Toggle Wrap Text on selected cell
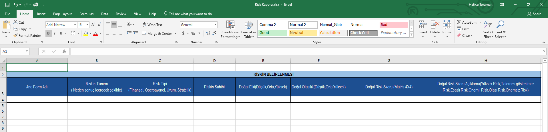 coord(152,25)
